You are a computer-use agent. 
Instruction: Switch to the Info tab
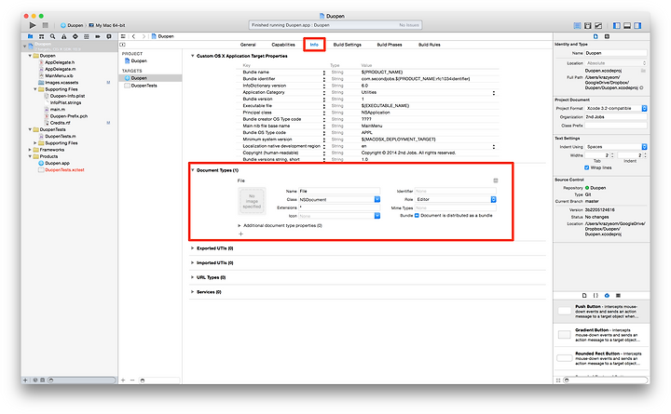click(x=314, y=45)
